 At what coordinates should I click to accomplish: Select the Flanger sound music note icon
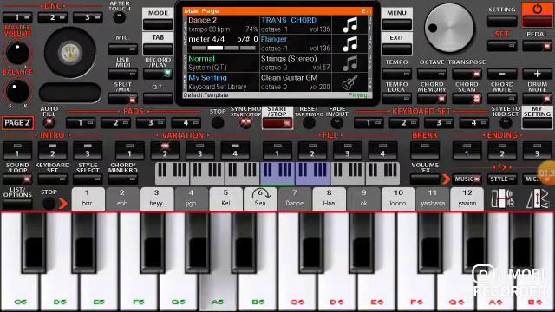[349, 44]
